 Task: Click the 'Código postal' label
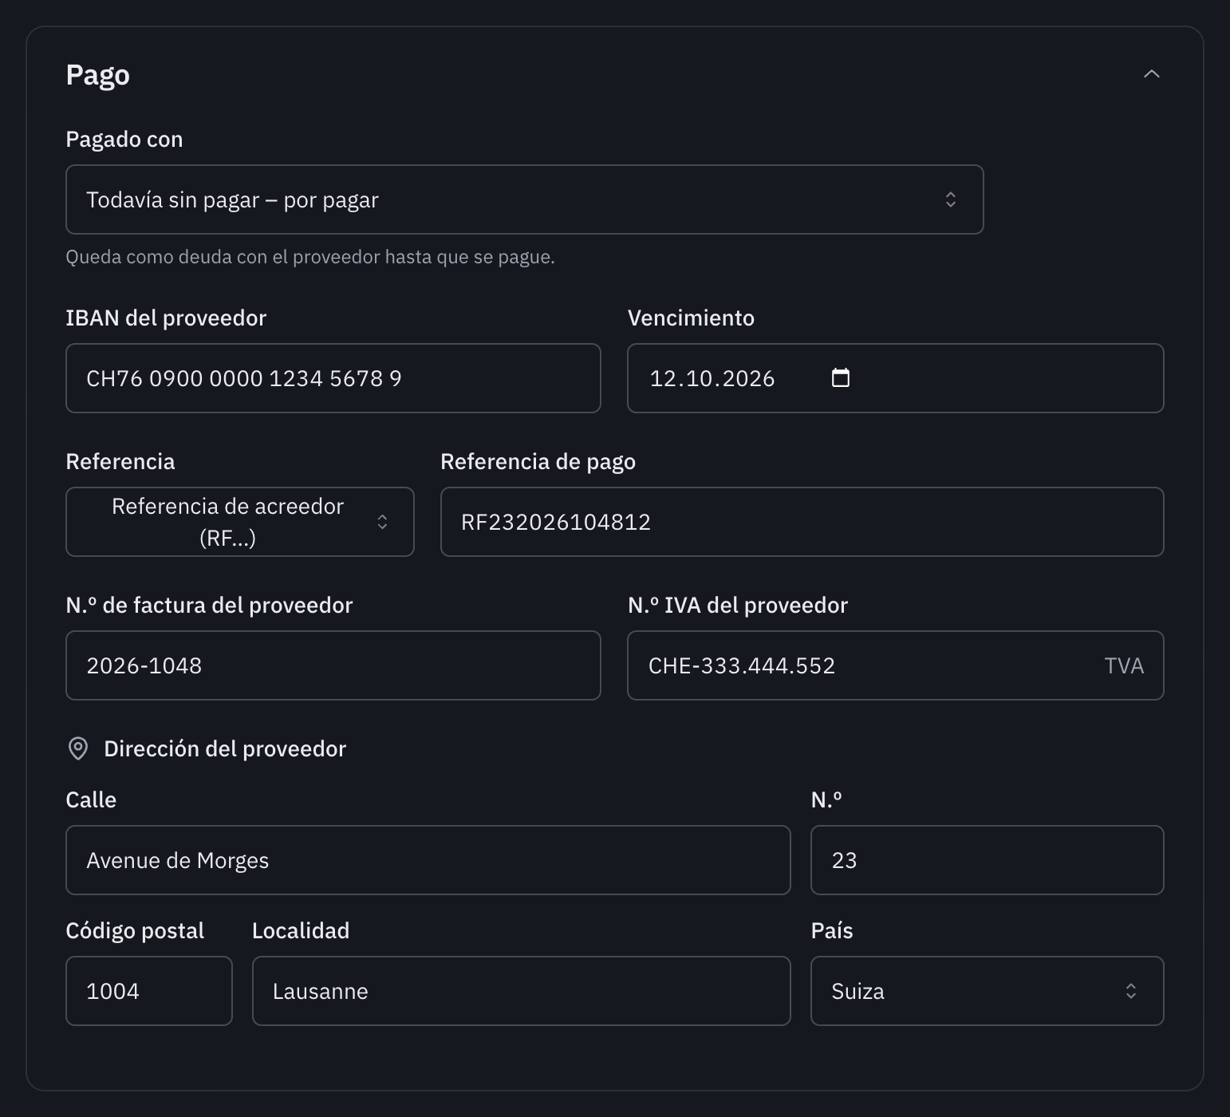point(135,930)
